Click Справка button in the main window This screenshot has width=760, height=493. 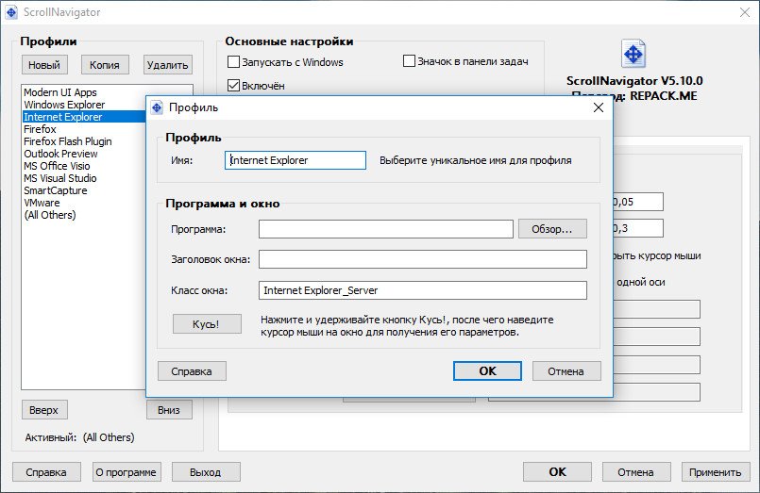[x=46, y=471]
